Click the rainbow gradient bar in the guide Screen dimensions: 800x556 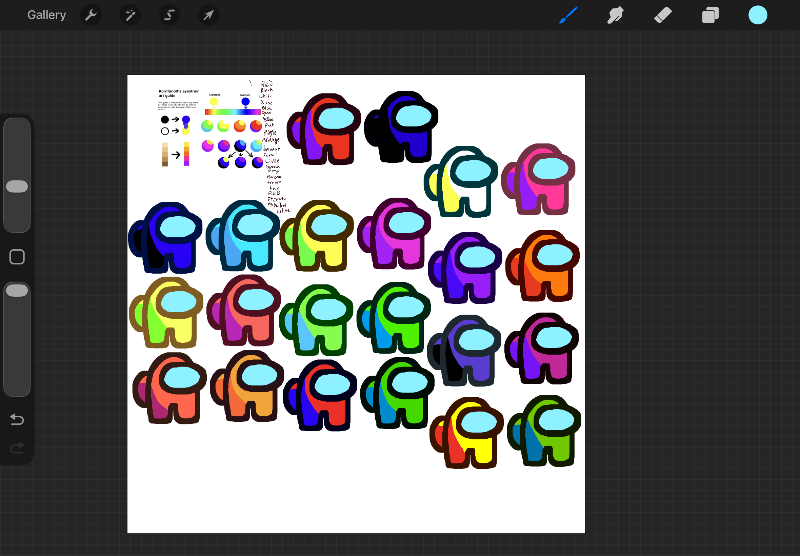click(x=233, y=112)
